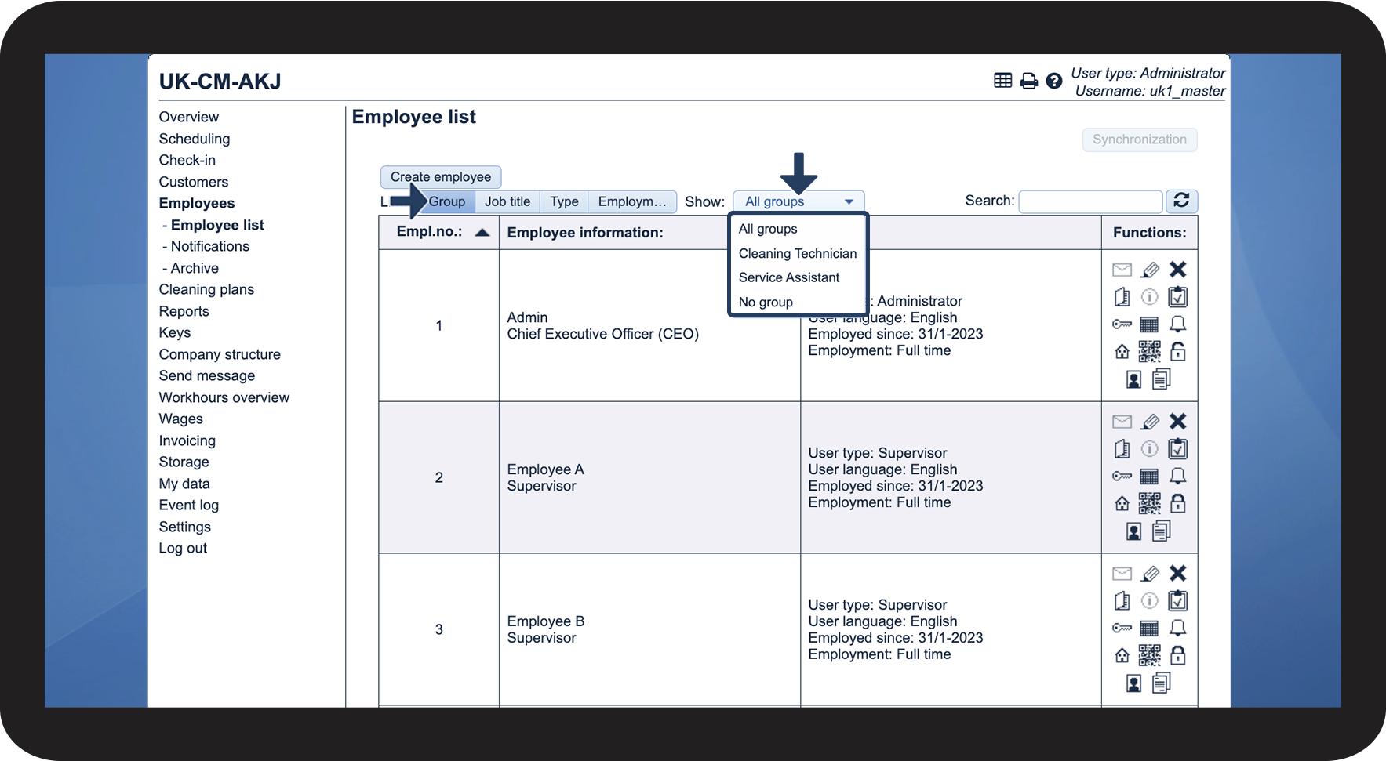Sort by Empl.no. column arrow
Screen dimensions: 1386x761
[482, 232]
